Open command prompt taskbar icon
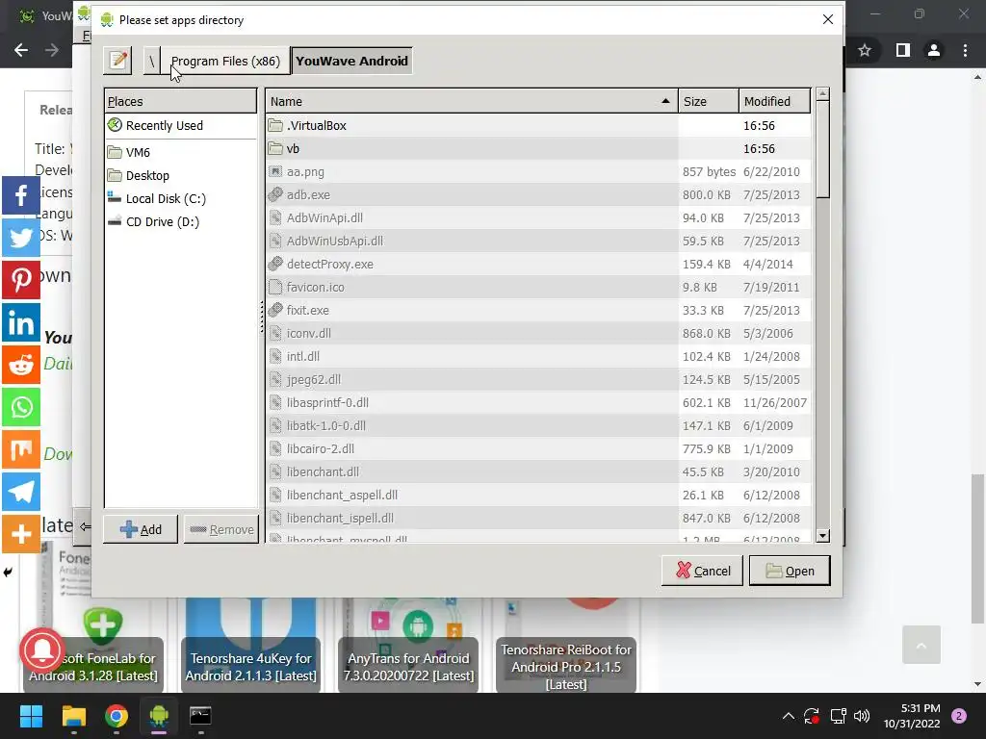This screenshot has width=986, height=739. click(200, 716)
